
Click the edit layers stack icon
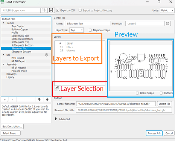point(58,89)
